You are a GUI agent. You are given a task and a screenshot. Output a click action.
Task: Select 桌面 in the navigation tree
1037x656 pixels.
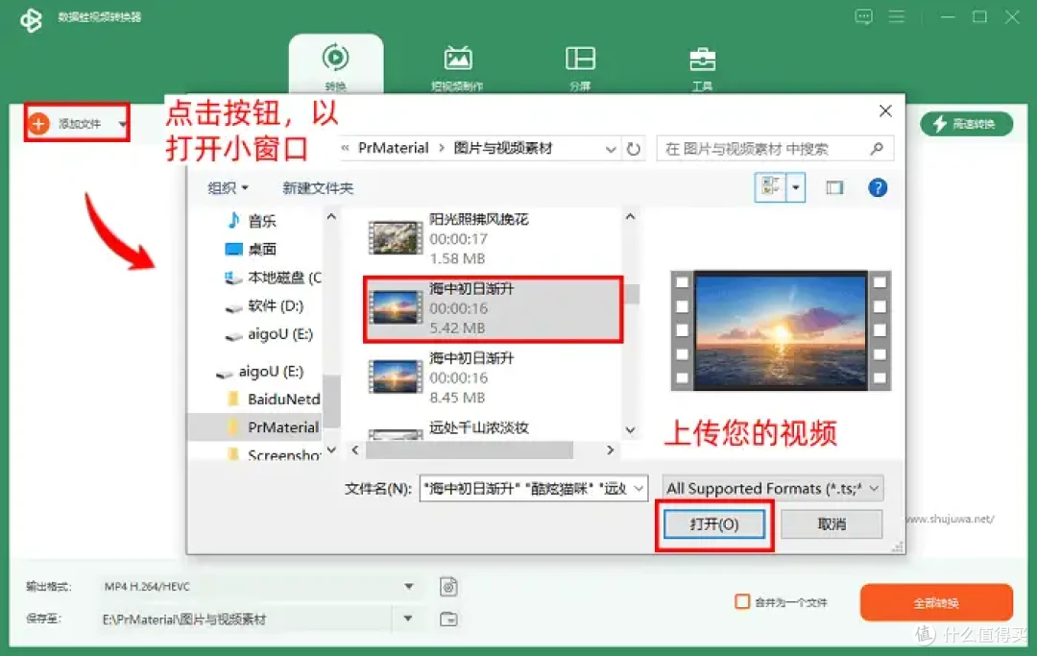coord(261,249)
